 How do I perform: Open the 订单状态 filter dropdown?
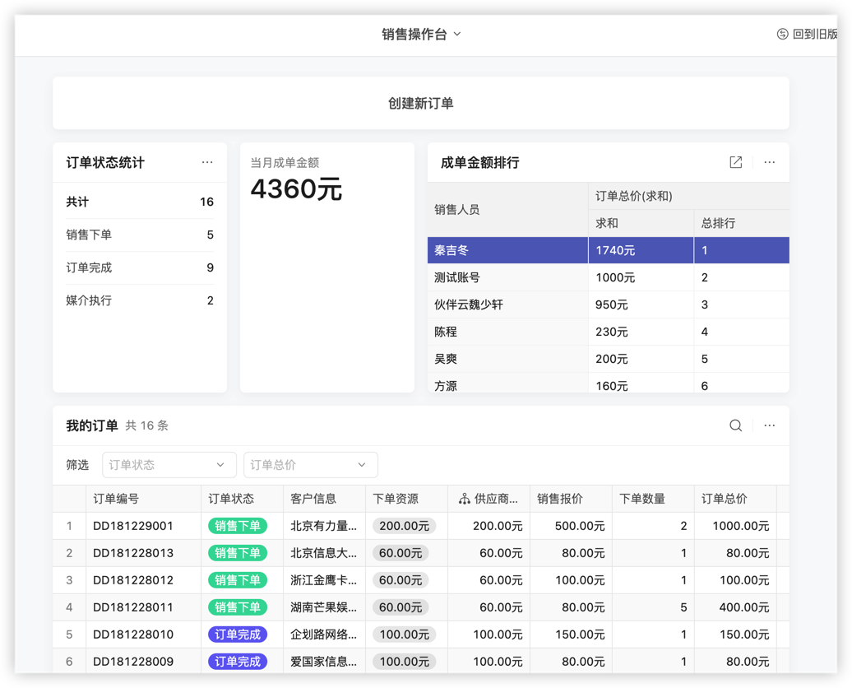coord(169,464)
